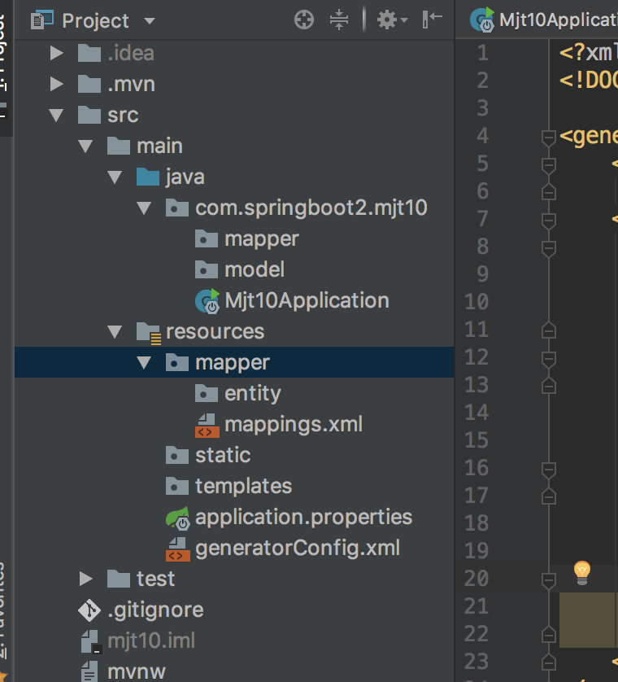Image resolution: width=618 pixels, height=682 pixels.
Task: Click the application.properties Spring leaf icon
Action: tap(178, 518)
